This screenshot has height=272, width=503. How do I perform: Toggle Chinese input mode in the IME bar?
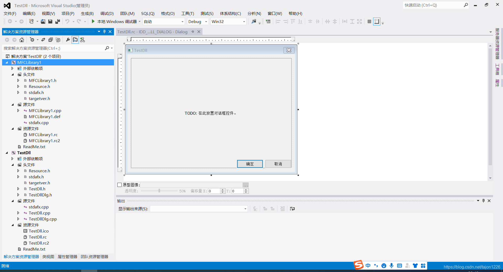[368, 266]
